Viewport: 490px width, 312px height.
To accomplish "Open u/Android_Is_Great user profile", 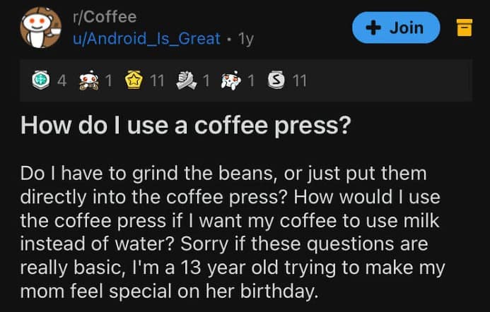I will 146,38.
